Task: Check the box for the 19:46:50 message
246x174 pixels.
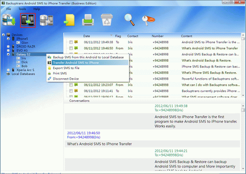Action: (71, 48)
